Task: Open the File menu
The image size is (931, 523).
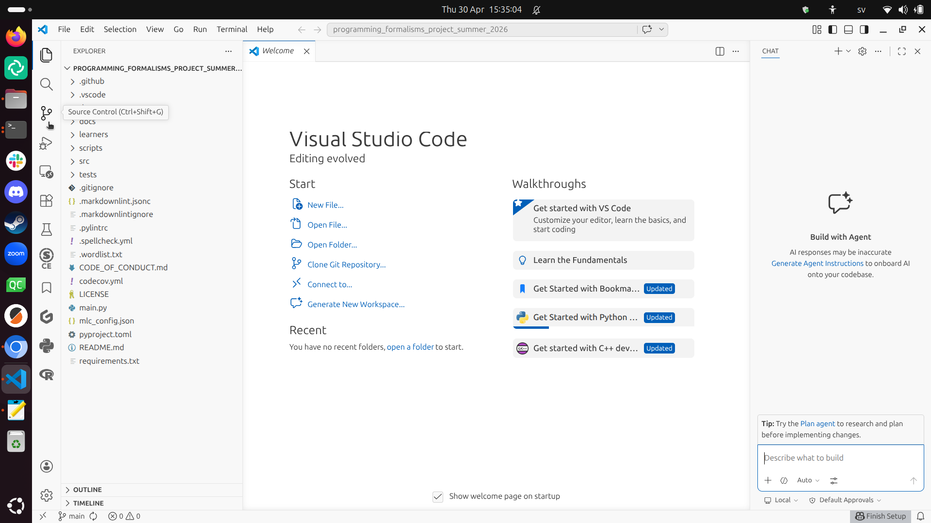Action: (64, 30)
